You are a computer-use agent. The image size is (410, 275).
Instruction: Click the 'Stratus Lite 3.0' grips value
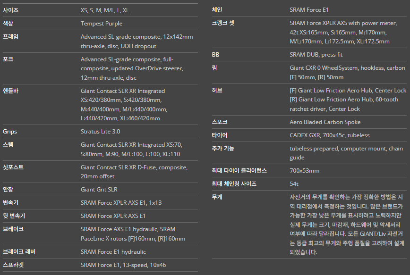tap(101, 131)
